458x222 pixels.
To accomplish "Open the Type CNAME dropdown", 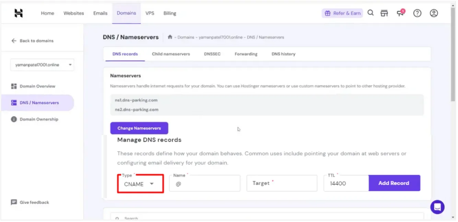I will 140,184.
